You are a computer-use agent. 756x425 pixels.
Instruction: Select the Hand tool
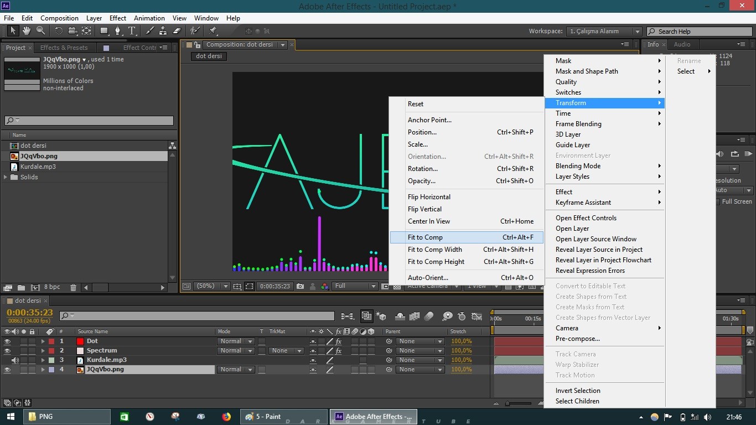[x=27, y=31]
